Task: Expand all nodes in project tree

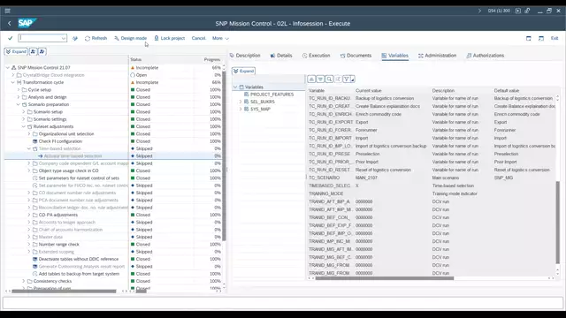Action: pyautogui.click(x=16, y=51)
